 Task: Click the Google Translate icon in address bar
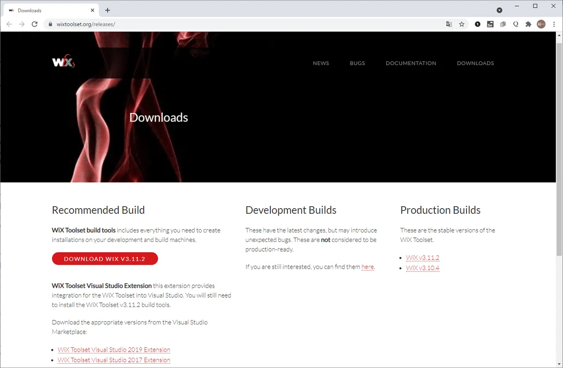point(449,24)
